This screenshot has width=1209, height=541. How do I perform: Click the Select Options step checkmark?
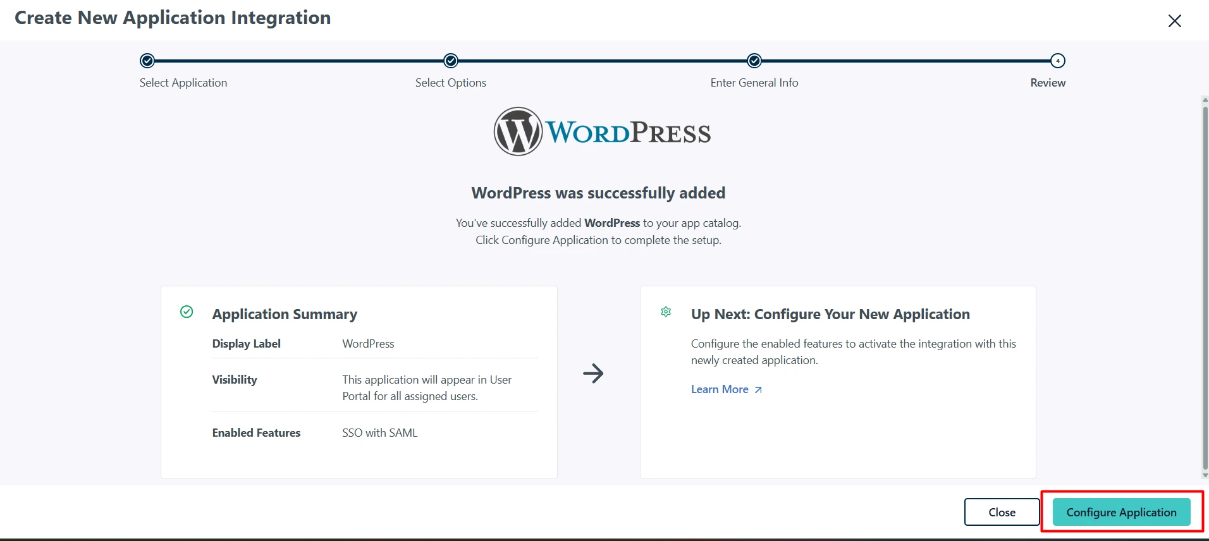pyautogui.click(x=451, y=61)
